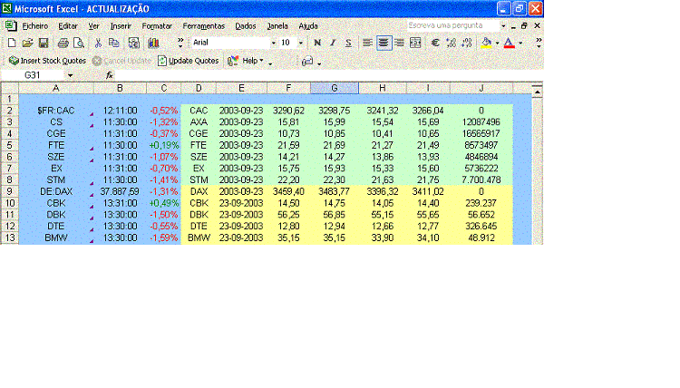680x388 pixels.
Task: Open the Editar menu
Action: 68,26
